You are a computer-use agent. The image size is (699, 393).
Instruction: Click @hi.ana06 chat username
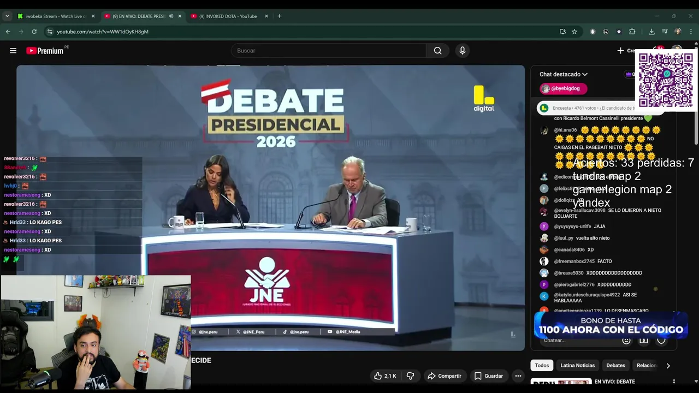pos(565,130)
